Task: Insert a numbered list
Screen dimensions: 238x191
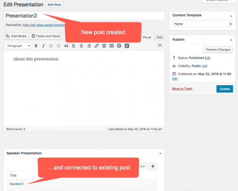Action: point(59,46)
